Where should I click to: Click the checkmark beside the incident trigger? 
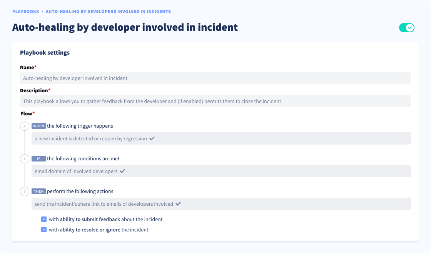tap(152, 138)
